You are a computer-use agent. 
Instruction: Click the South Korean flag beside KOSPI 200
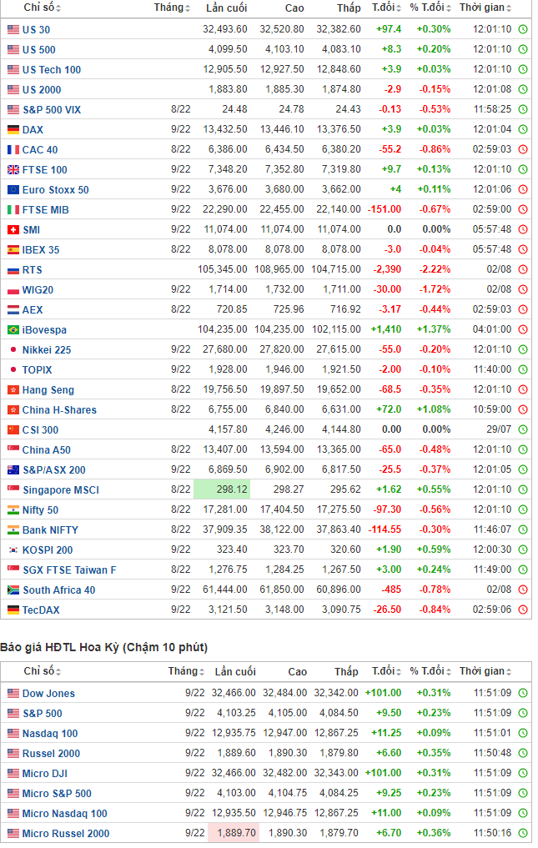pyautogui.click(x=13, y=550)
